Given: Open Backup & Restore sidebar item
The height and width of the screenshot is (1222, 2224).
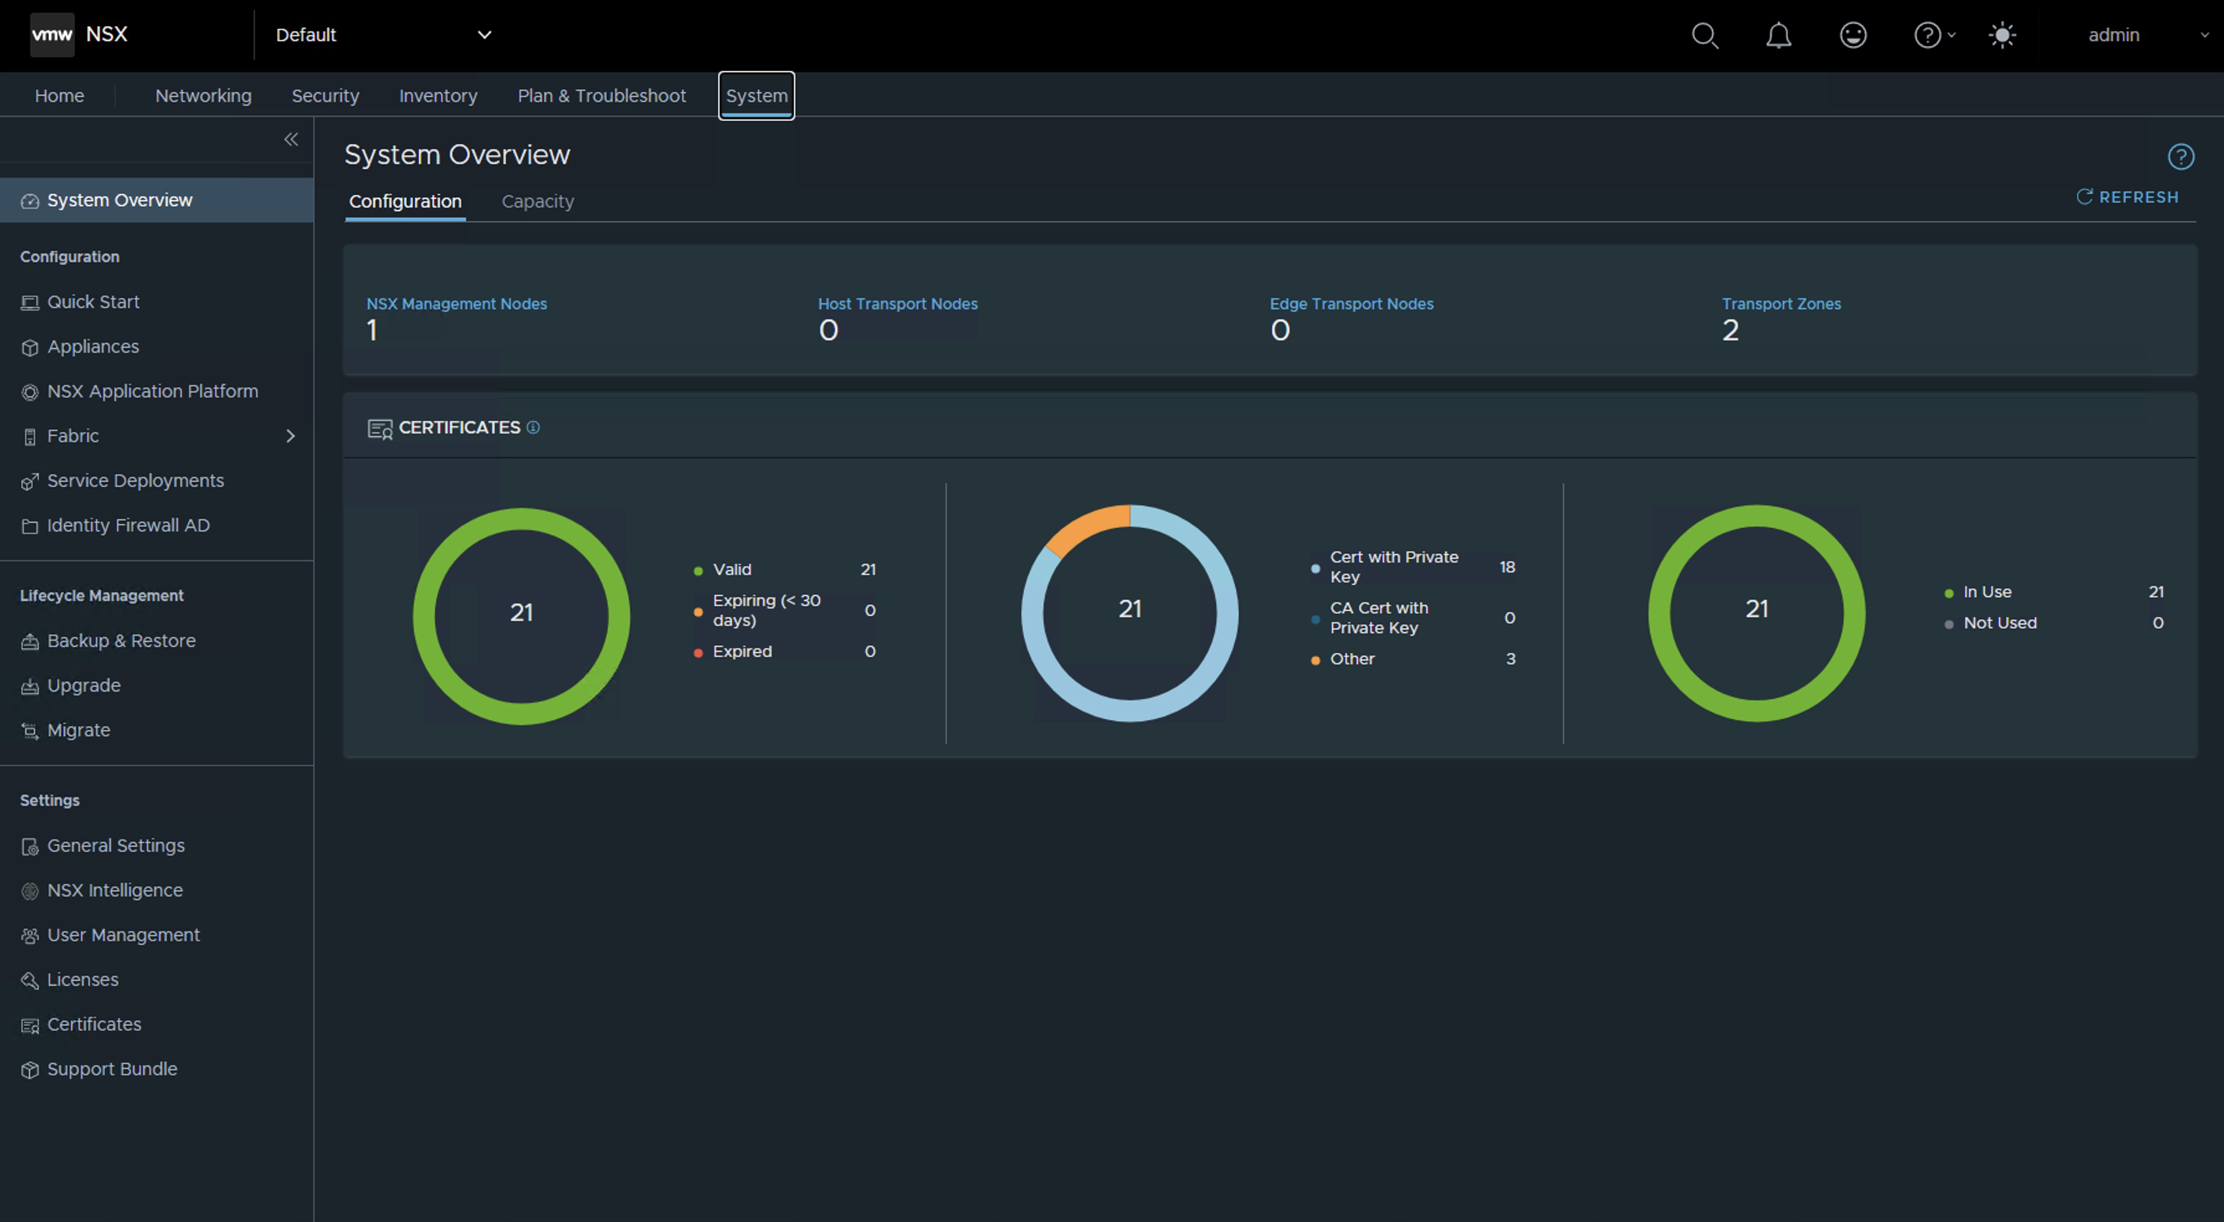Looking at the screenshot, I should 121,641.
